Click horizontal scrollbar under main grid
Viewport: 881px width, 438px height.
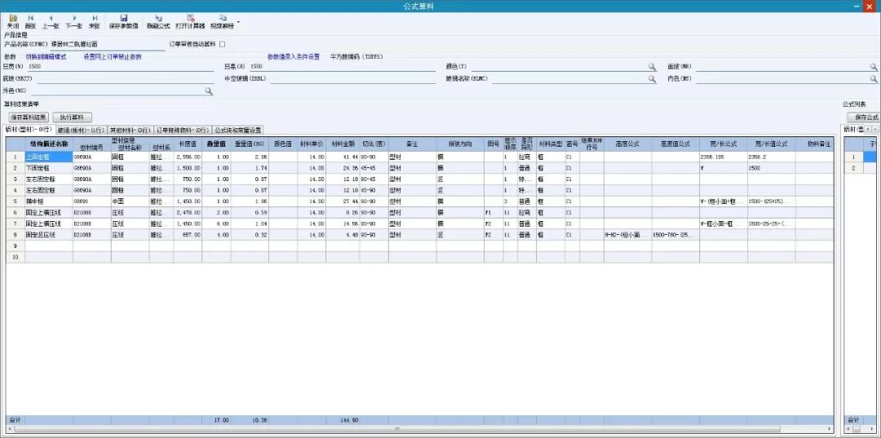pyautogui.click(x=399, y=428)
